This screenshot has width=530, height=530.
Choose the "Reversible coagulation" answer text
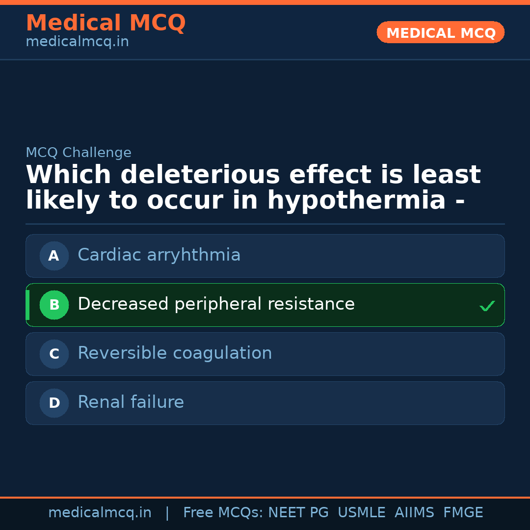(175, 353)
